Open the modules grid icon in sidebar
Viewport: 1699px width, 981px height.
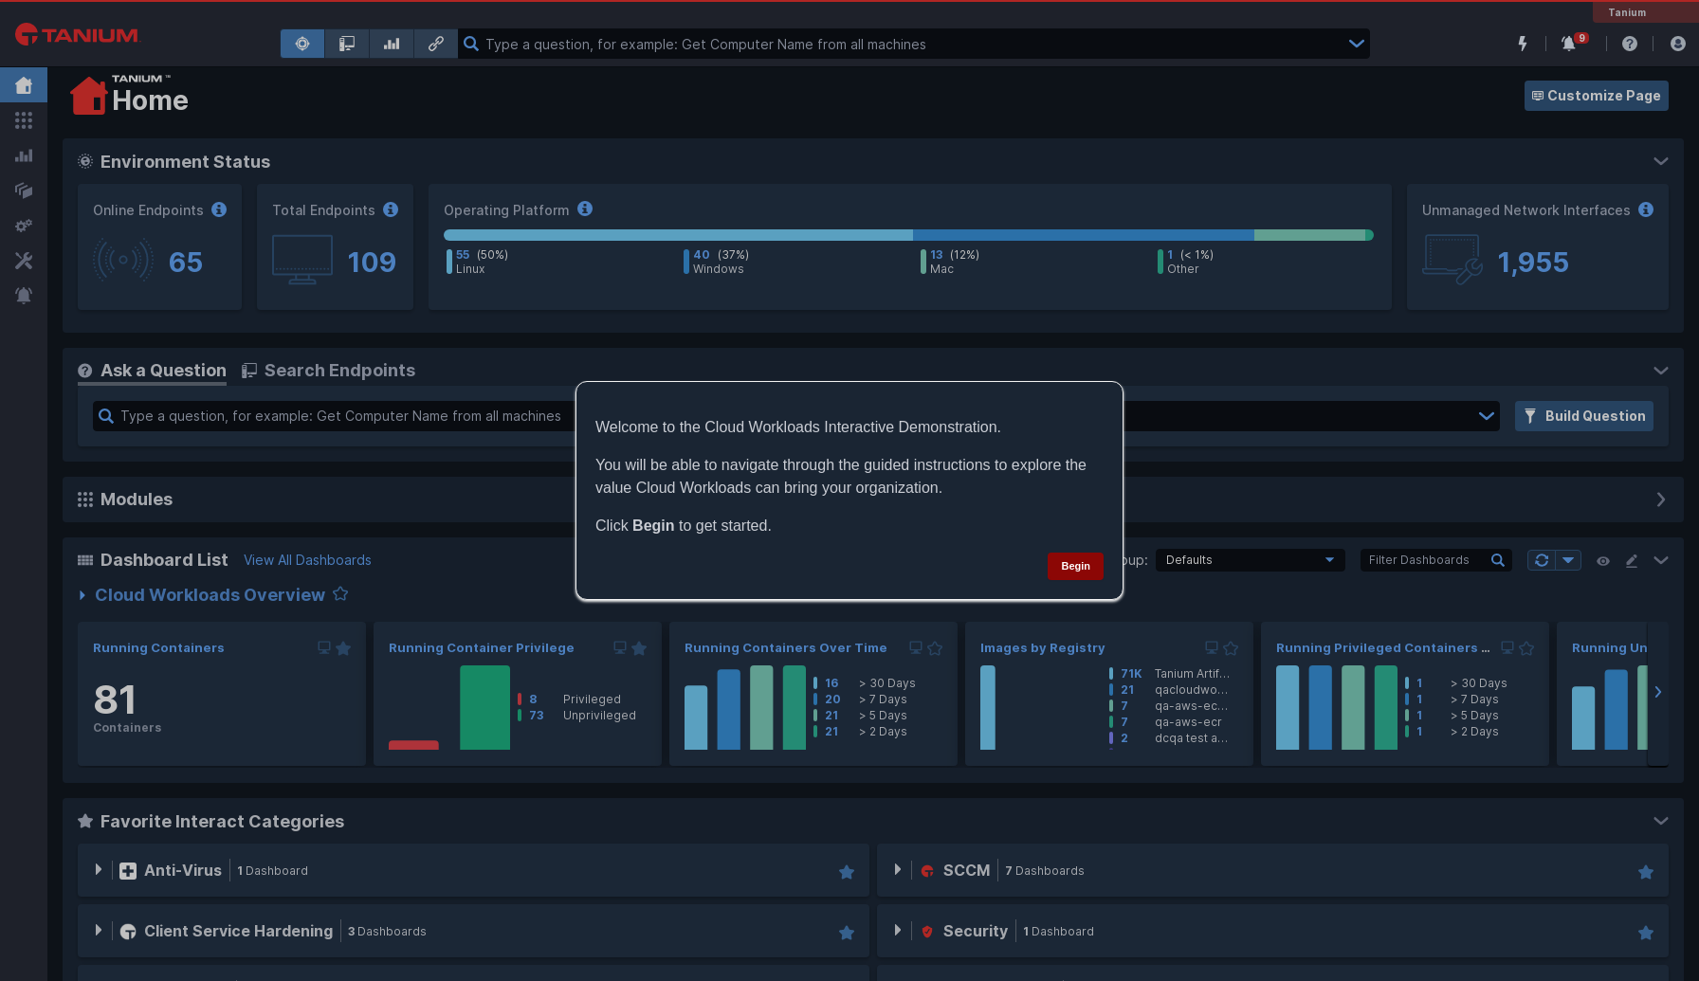24,120
